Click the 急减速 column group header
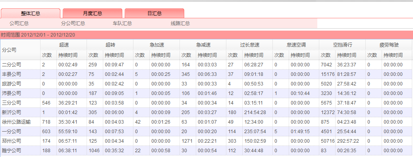 pos(203,45)
